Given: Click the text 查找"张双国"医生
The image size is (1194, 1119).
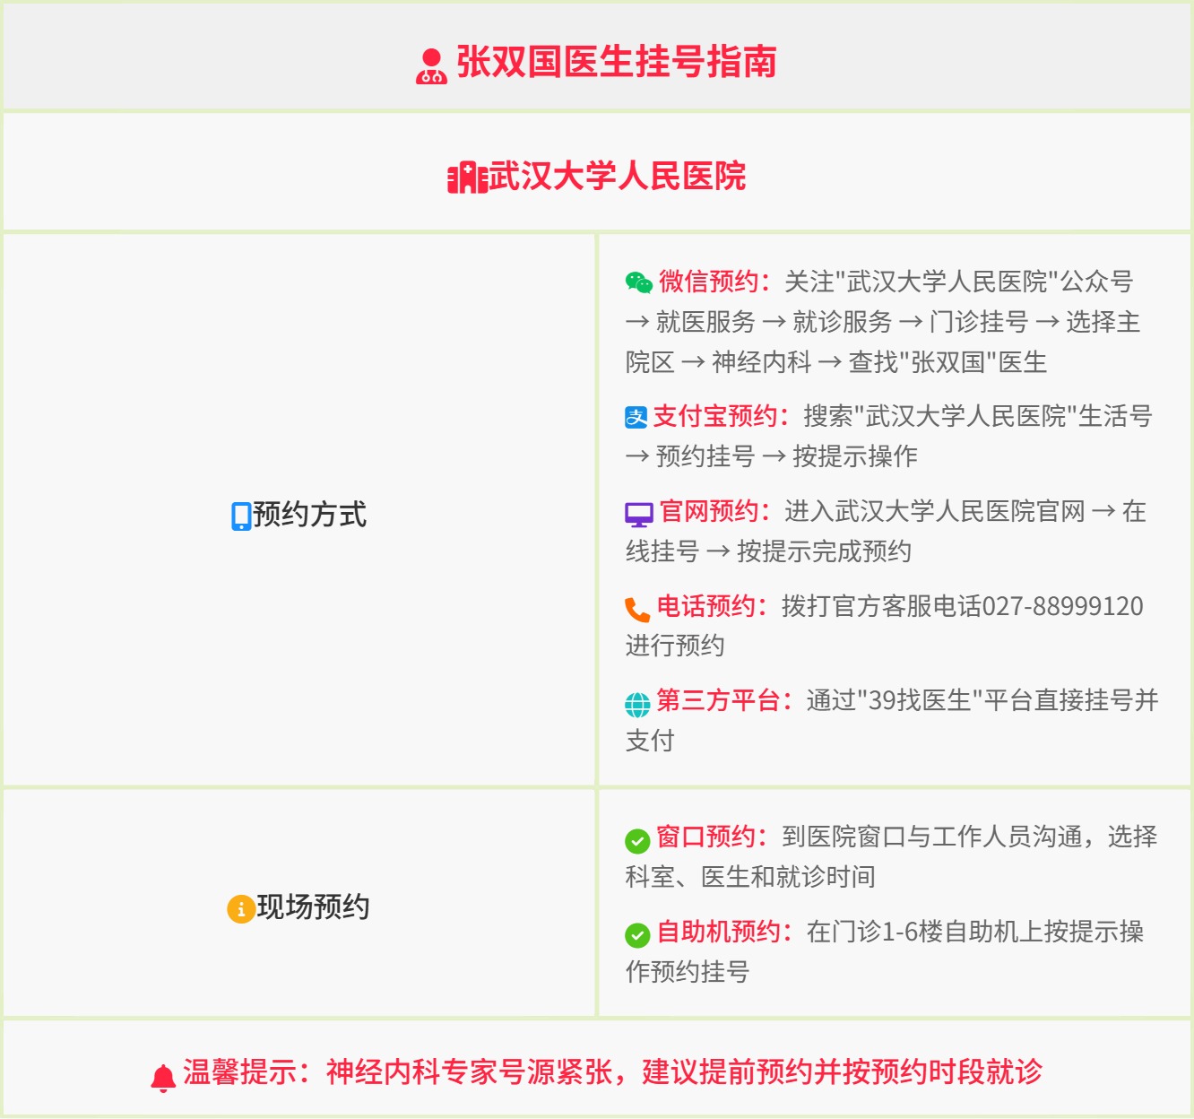Looking at the screenshot, I should [x=948, y=362].
